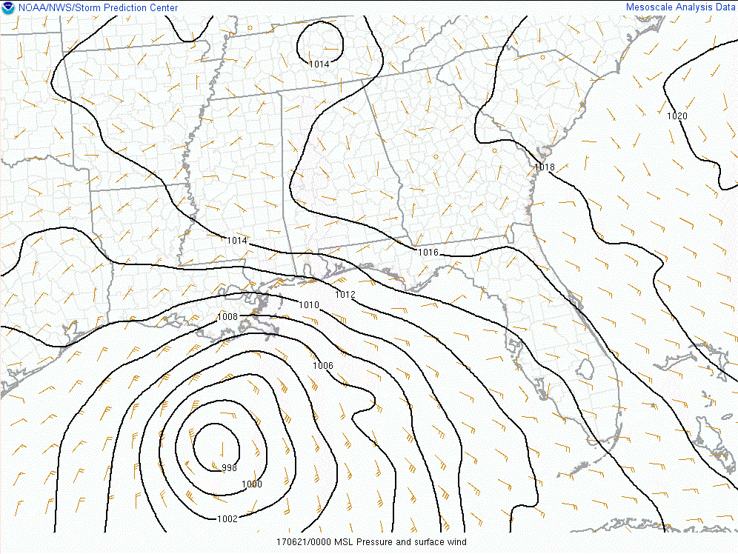Viewport: 738px width, 554px height.
Task: Click the 170621/0000 MSL Pressure caption
Action: 371,541
